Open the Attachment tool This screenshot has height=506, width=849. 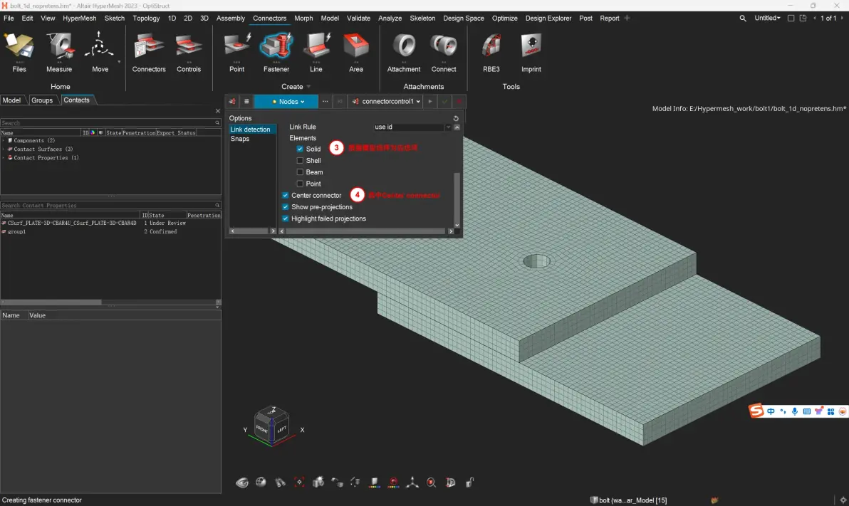(403, 53)
